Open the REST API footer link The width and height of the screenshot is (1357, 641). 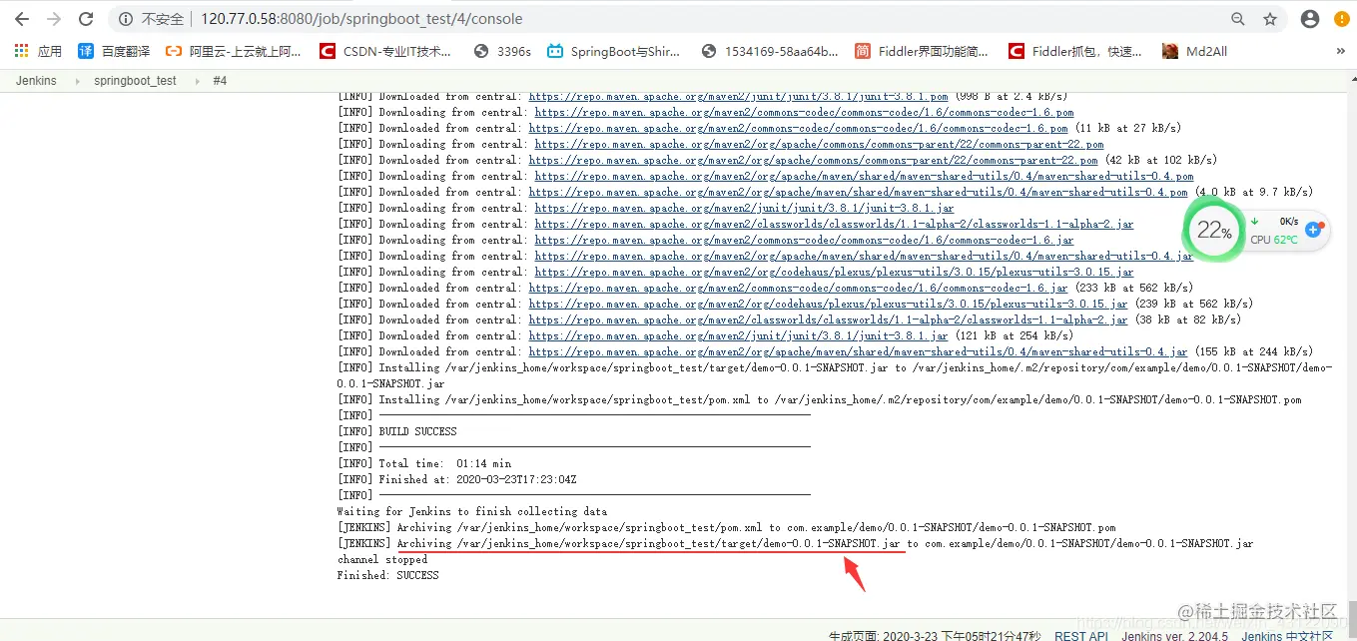(1081, 635)
